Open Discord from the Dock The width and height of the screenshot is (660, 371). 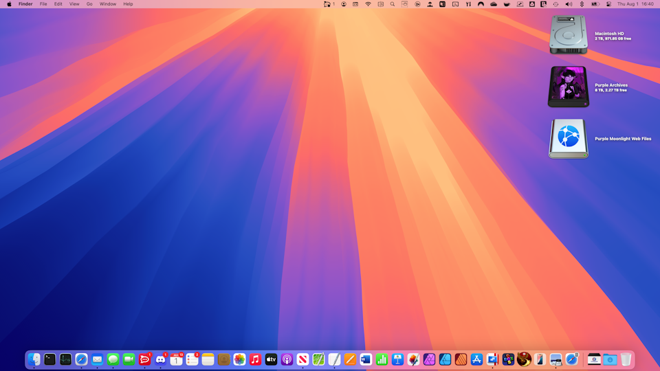coord(160,359)
